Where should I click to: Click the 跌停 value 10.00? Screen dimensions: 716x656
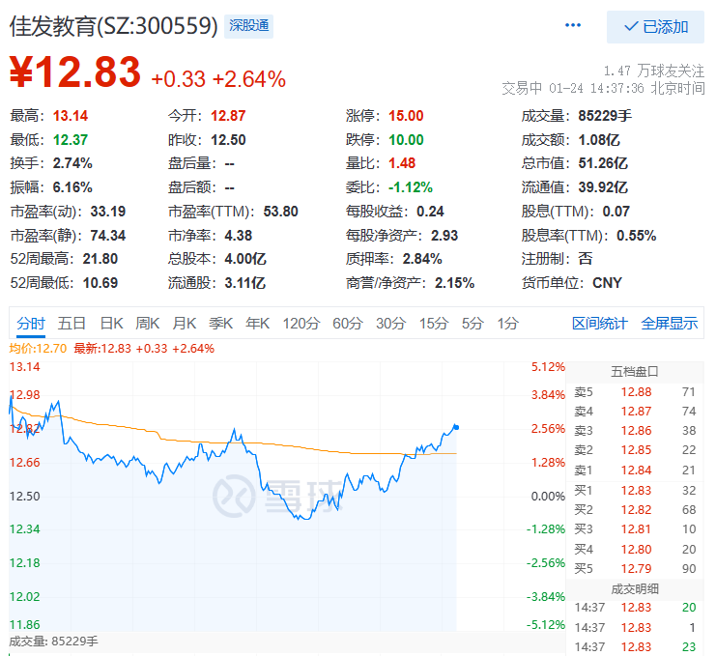pos(406,140)
